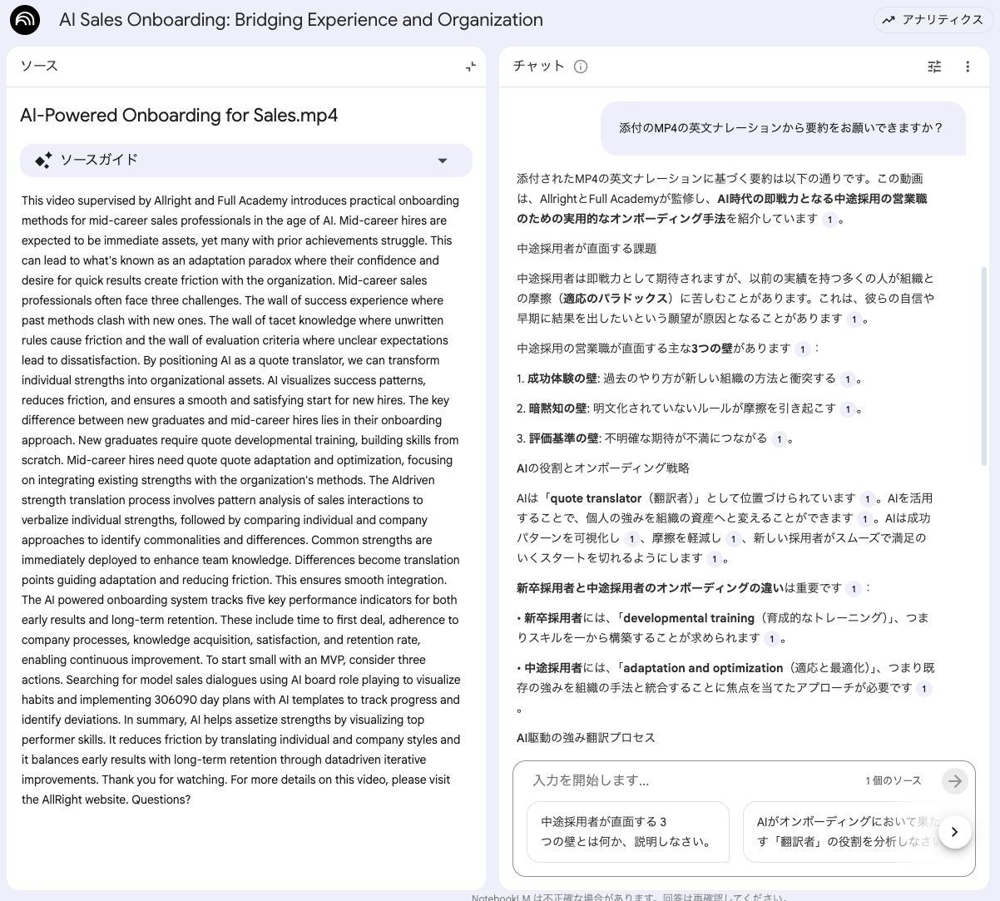This screenshot has height=901, width=1000.
Task: Select the ソース panel header
Action: point(39,66)
